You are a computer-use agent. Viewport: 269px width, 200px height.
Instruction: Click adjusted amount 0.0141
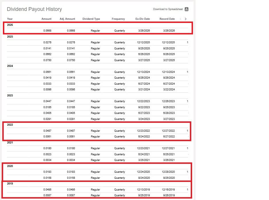pos(71,48)
